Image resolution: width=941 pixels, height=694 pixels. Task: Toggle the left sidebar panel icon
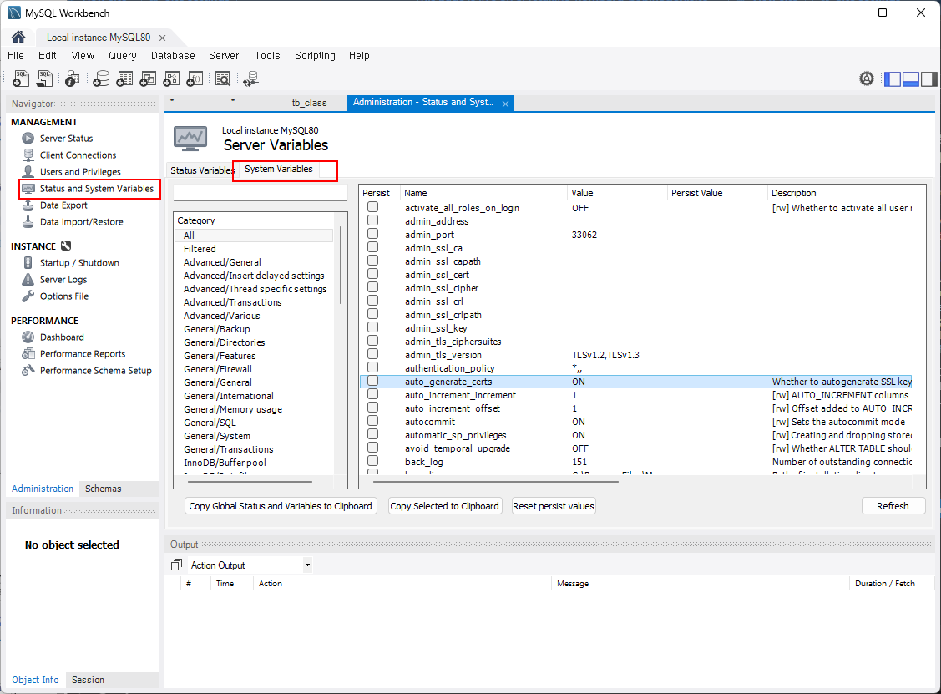click(893, 79)
